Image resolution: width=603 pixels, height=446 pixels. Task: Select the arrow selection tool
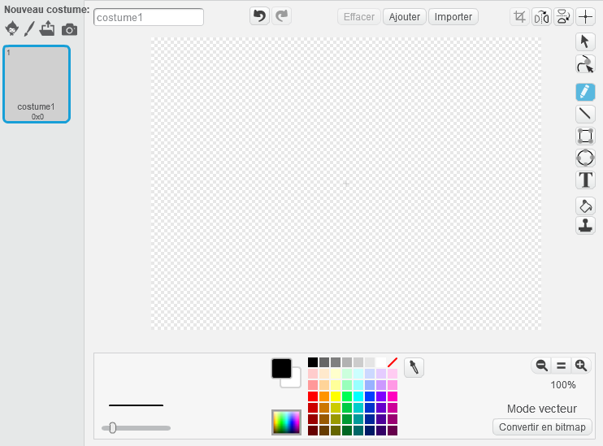coord(585,41)
